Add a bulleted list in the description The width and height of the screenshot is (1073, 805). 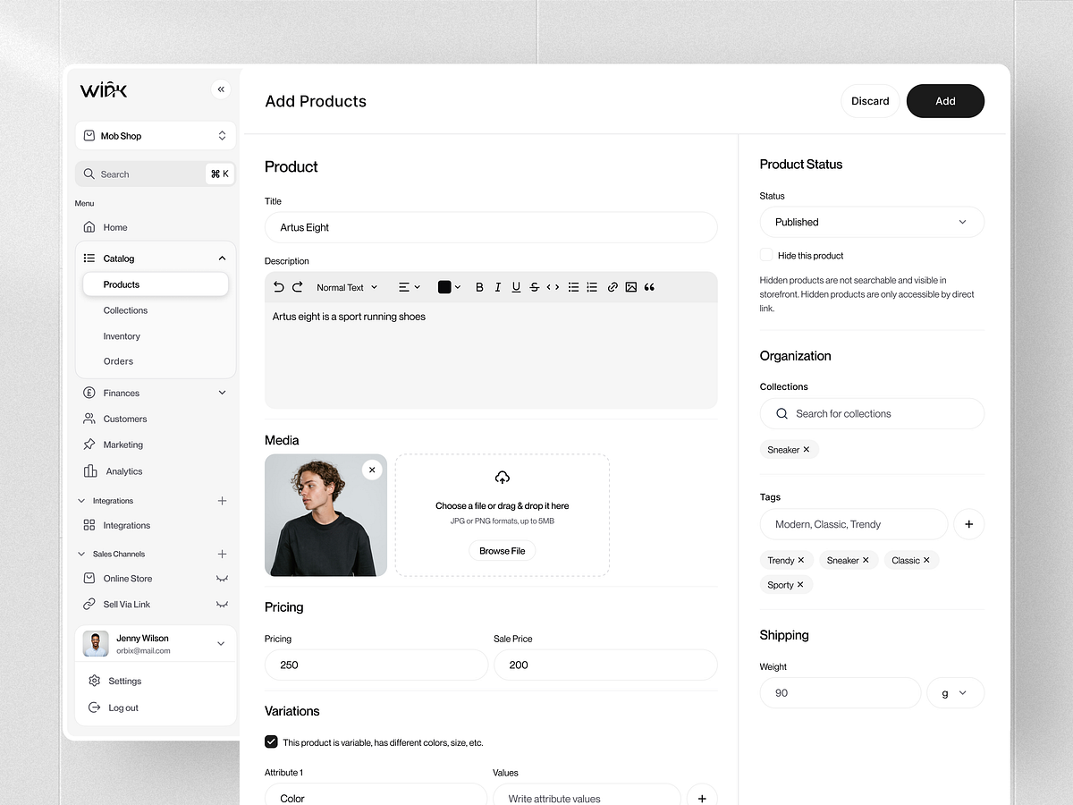573,286
